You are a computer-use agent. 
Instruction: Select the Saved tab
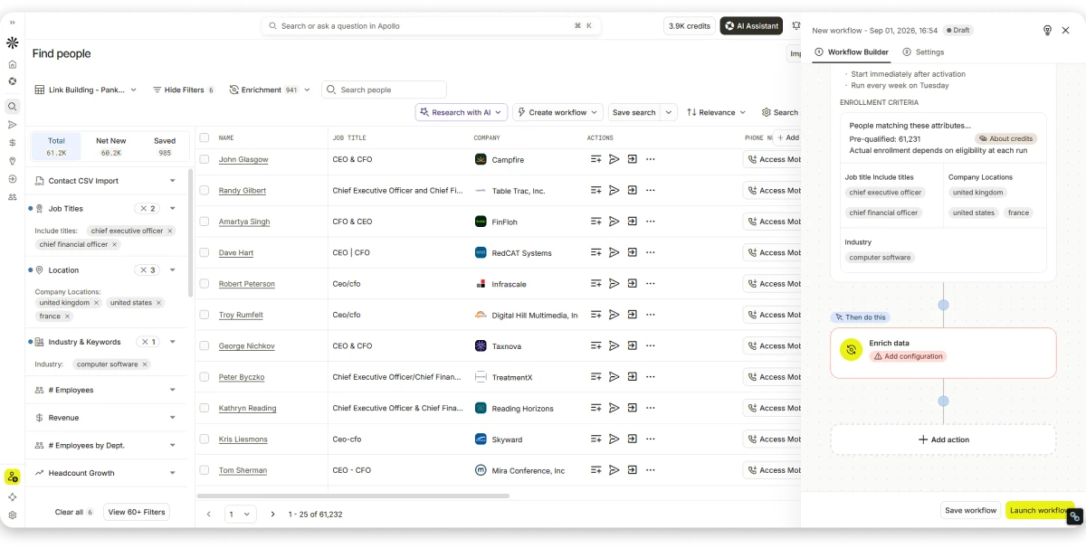165,146
